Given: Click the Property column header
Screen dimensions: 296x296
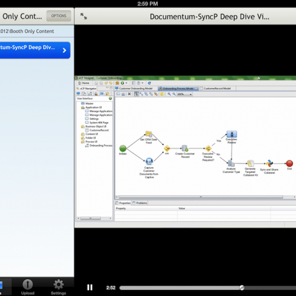Looking at the screenshot, I should pos(146,208).
